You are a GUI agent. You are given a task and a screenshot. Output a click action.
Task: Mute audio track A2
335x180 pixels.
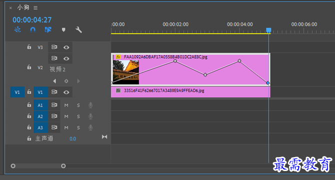click(x=66, y=117)
